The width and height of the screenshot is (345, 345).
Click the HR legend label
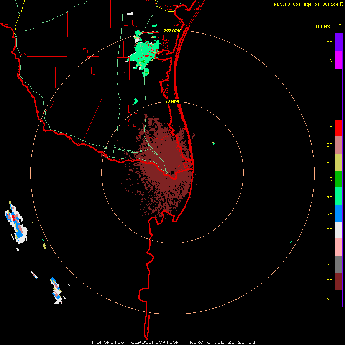pyautogui.click(x=329, y=179)
